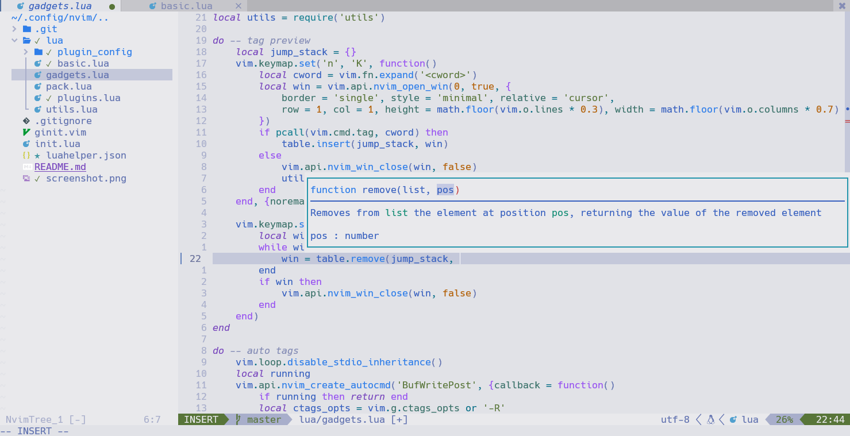Place cursor after jump_stack, on line 22
The image size is (850, 436).
point(458,258)
